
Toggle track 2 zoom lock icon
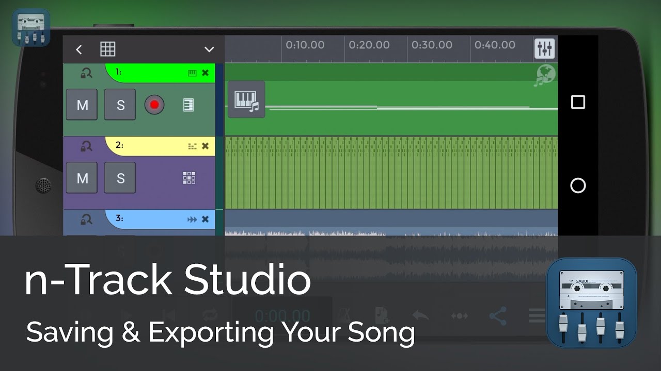click(x=86, y=147)
